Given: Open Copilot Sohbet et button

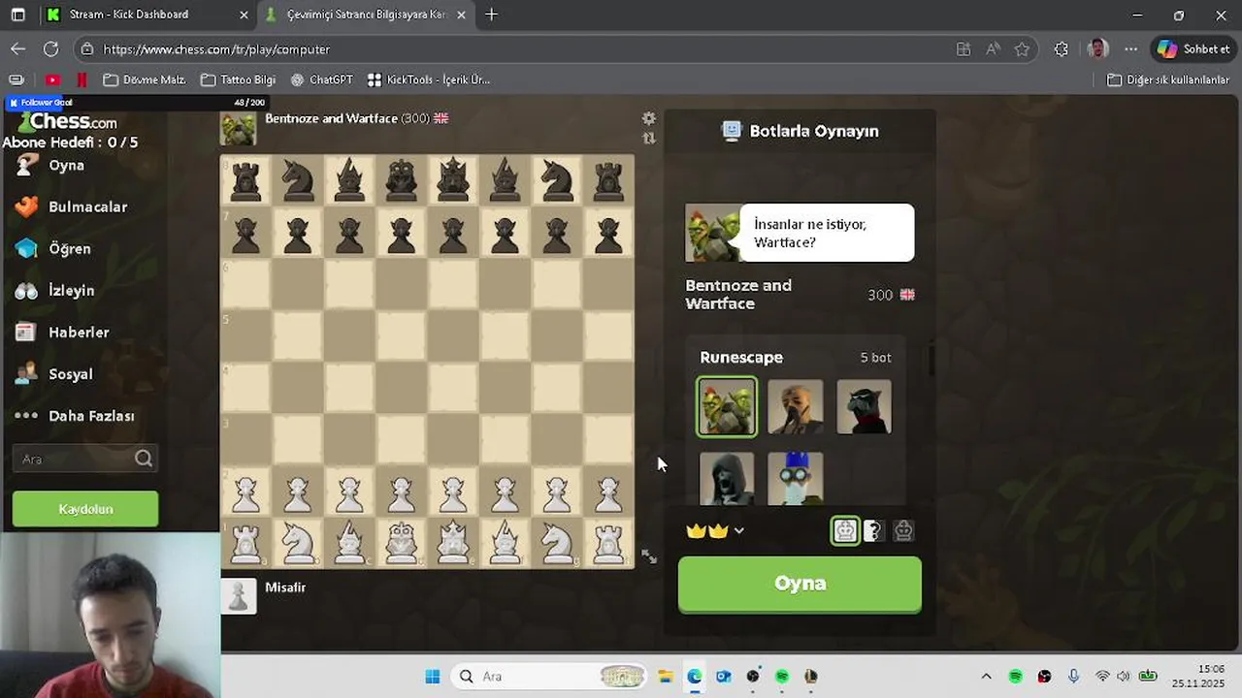Looking at the screenshot, I should [x=1193, y=48].
